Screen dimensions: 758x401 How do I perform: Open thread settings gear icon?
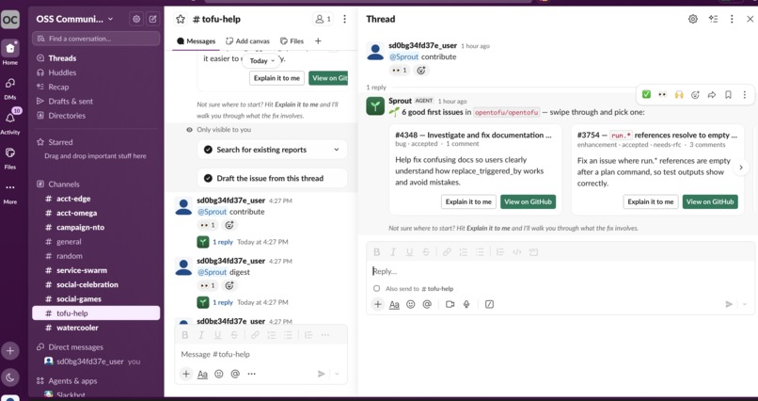point(693,20)
